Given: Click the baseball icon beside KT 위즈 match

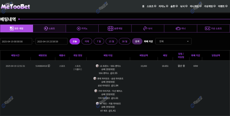Looking at the screenshot, I should (x=97, y=104).
